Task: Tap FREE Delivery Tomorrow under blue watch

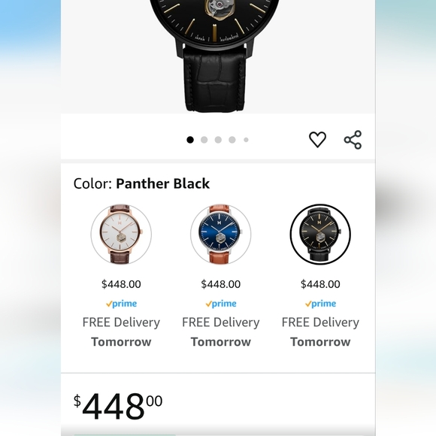Action: (x=221, y=332)
